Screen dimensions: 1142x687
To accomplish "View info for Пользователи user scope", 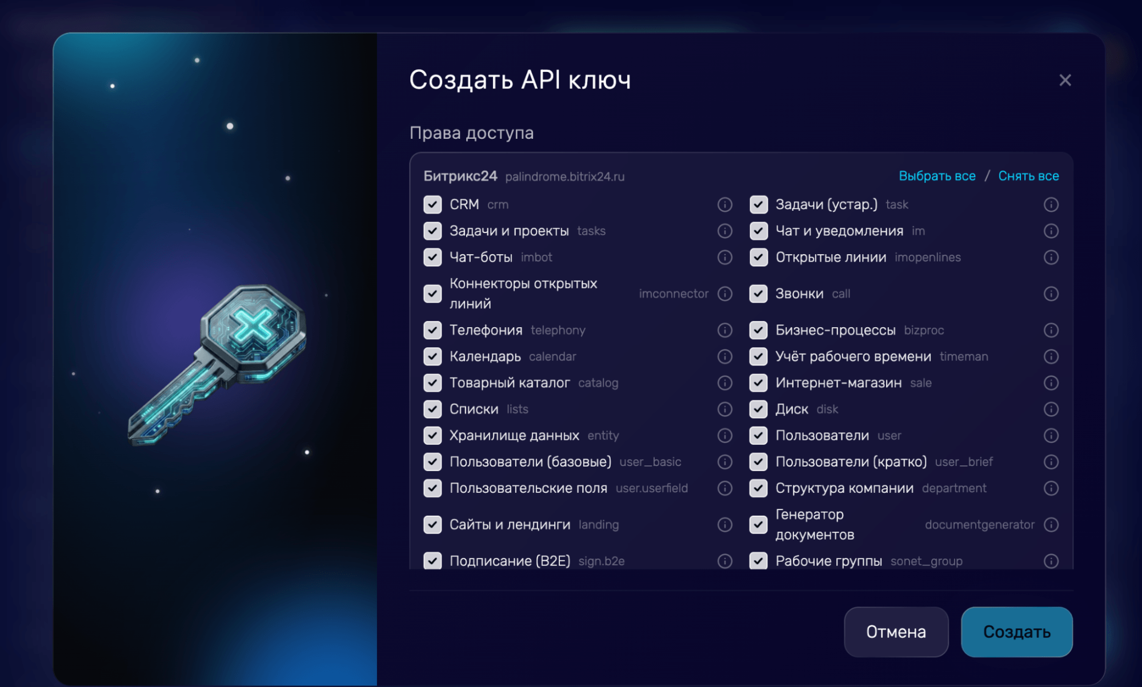I will click(x=1051, y=435).
